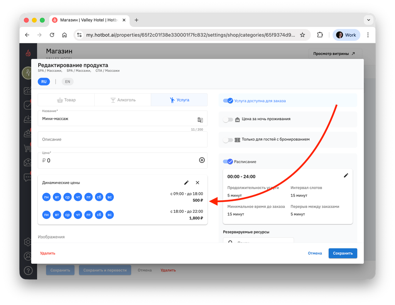Click Hotbot flame logo in sidebar
The height and width of the screenshot is (305, 395).
coord(28,53)
